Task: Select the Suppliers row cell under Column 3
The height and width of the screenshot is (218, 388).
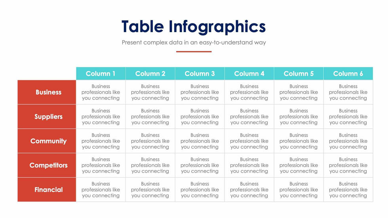Action: click(x=200, y=117)
